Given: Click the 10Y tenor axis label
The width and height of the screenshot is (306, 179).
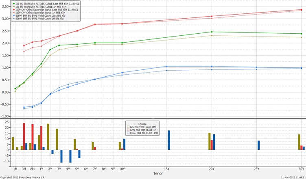Looking at the screenshot, I should coord(122,169).
